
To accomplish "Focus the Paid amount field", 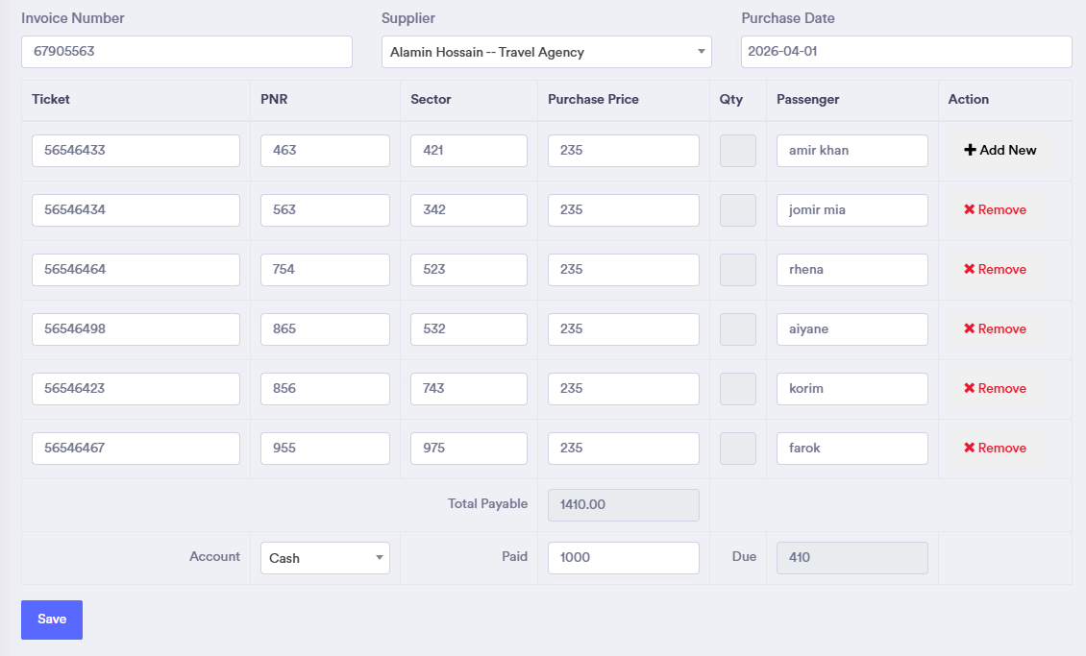I will 623,558.
